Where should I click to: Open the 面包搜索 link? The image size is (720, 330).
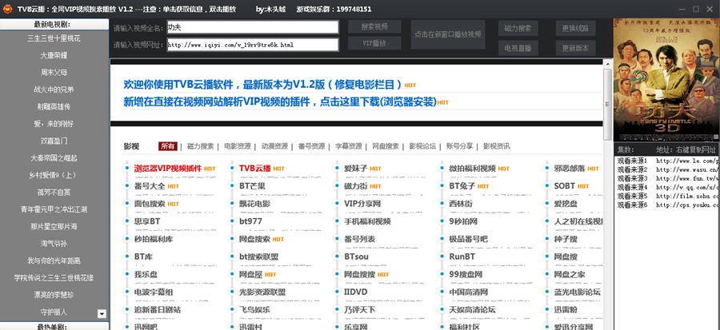(x=150, y=204)
